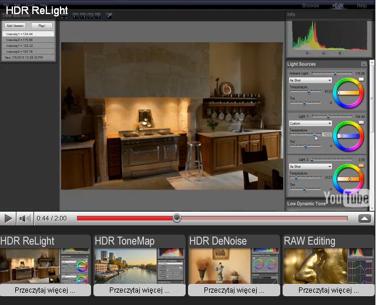Click the right panel scrollbar up arrow

[372, 63]
